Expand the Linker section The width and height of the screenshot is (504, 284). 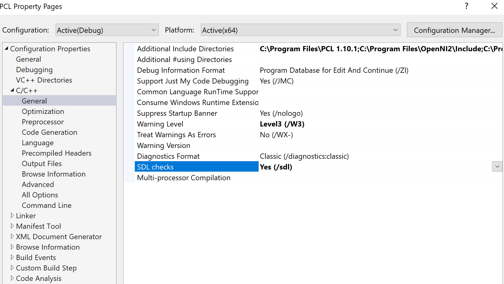(x=12, y=216)
